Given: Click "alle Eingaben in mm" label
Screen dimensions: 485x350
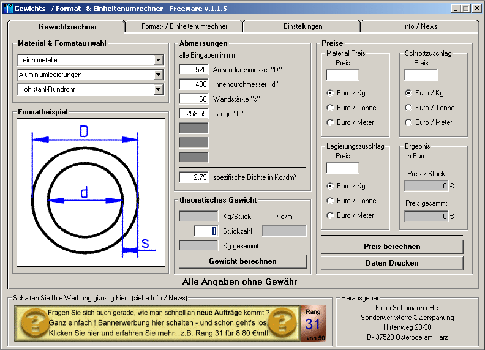Looking at the screenshot, I should pyautogui.click(x=208, y=55).
